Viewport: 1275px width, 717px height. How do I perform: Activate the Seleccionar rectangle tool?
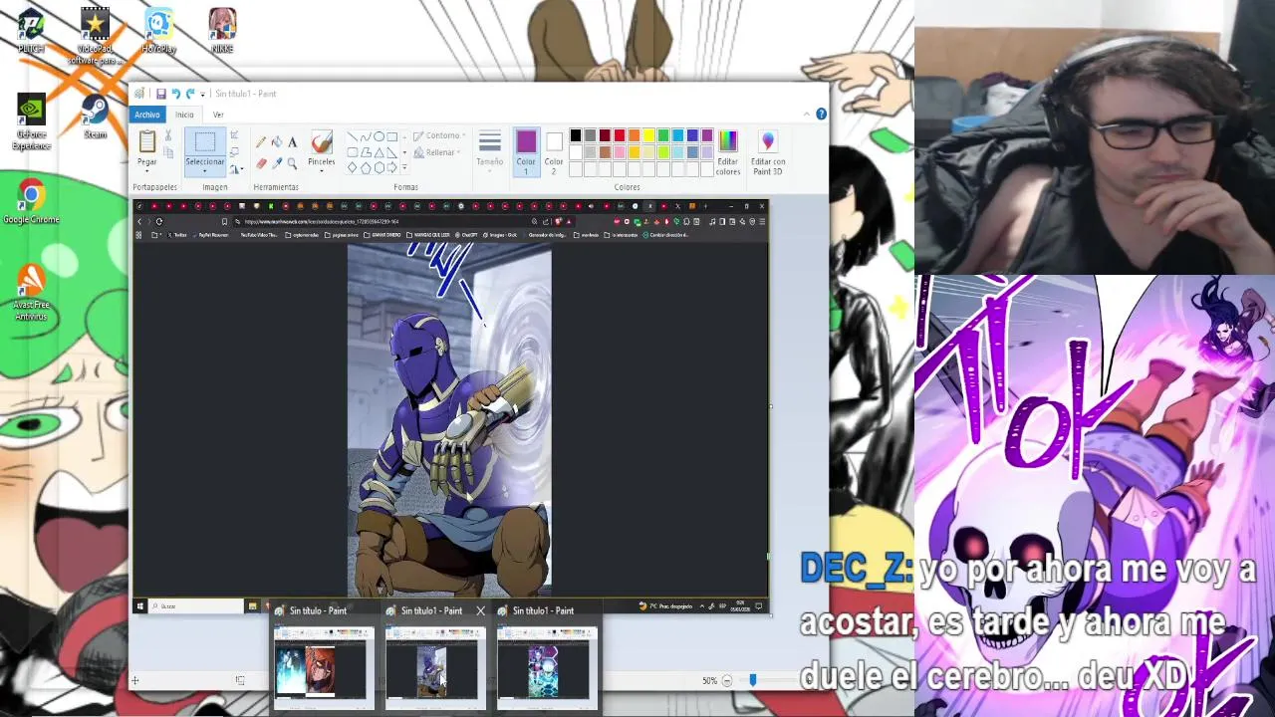[204, 142]
